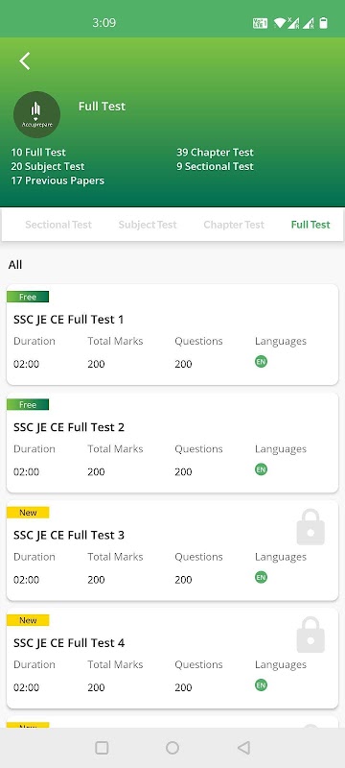Select the Full Test tab
The height and width of the screenshot is (768, 345).
pos(310,225)
